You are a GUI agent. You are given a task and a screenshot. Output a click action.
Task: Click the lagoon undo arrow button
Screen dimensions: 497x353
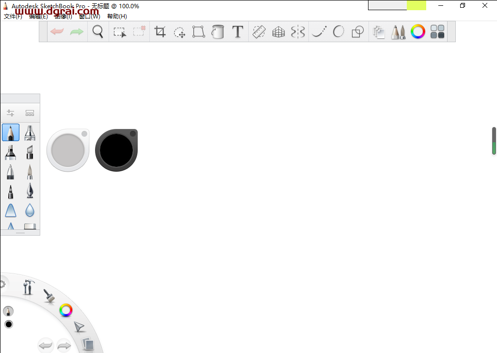click(x=46, y=345)
